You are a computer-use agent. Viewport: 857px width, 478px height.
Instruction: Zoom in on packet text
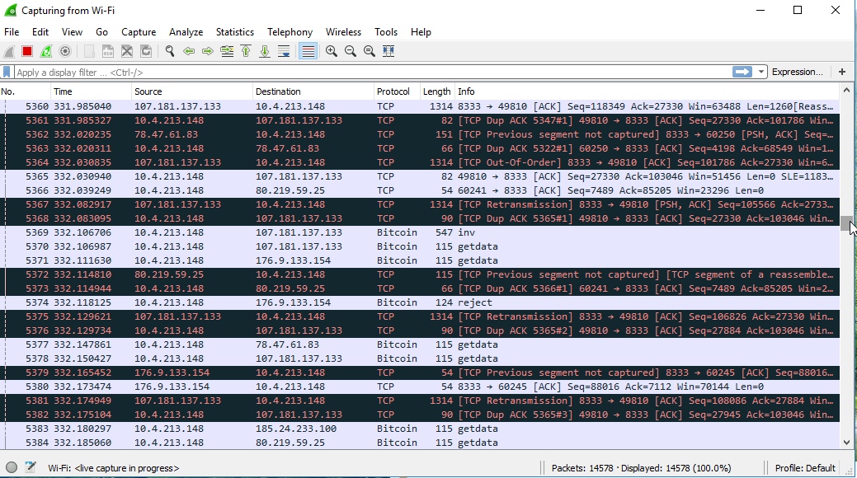tap(332, 51)
